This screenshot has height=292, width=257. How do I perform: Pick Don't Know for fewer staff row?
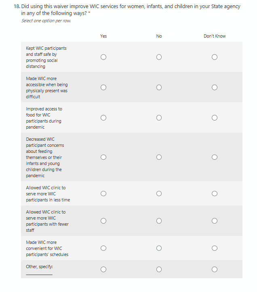[x=215, y=221]
